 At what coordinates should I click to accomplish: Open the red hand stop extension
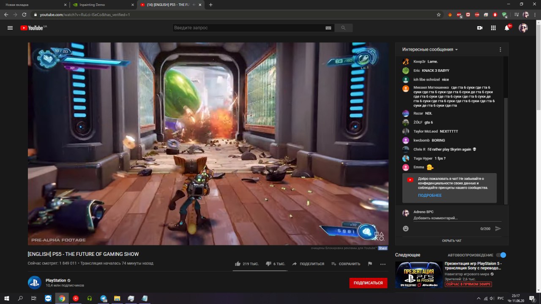tap(495, 15)
